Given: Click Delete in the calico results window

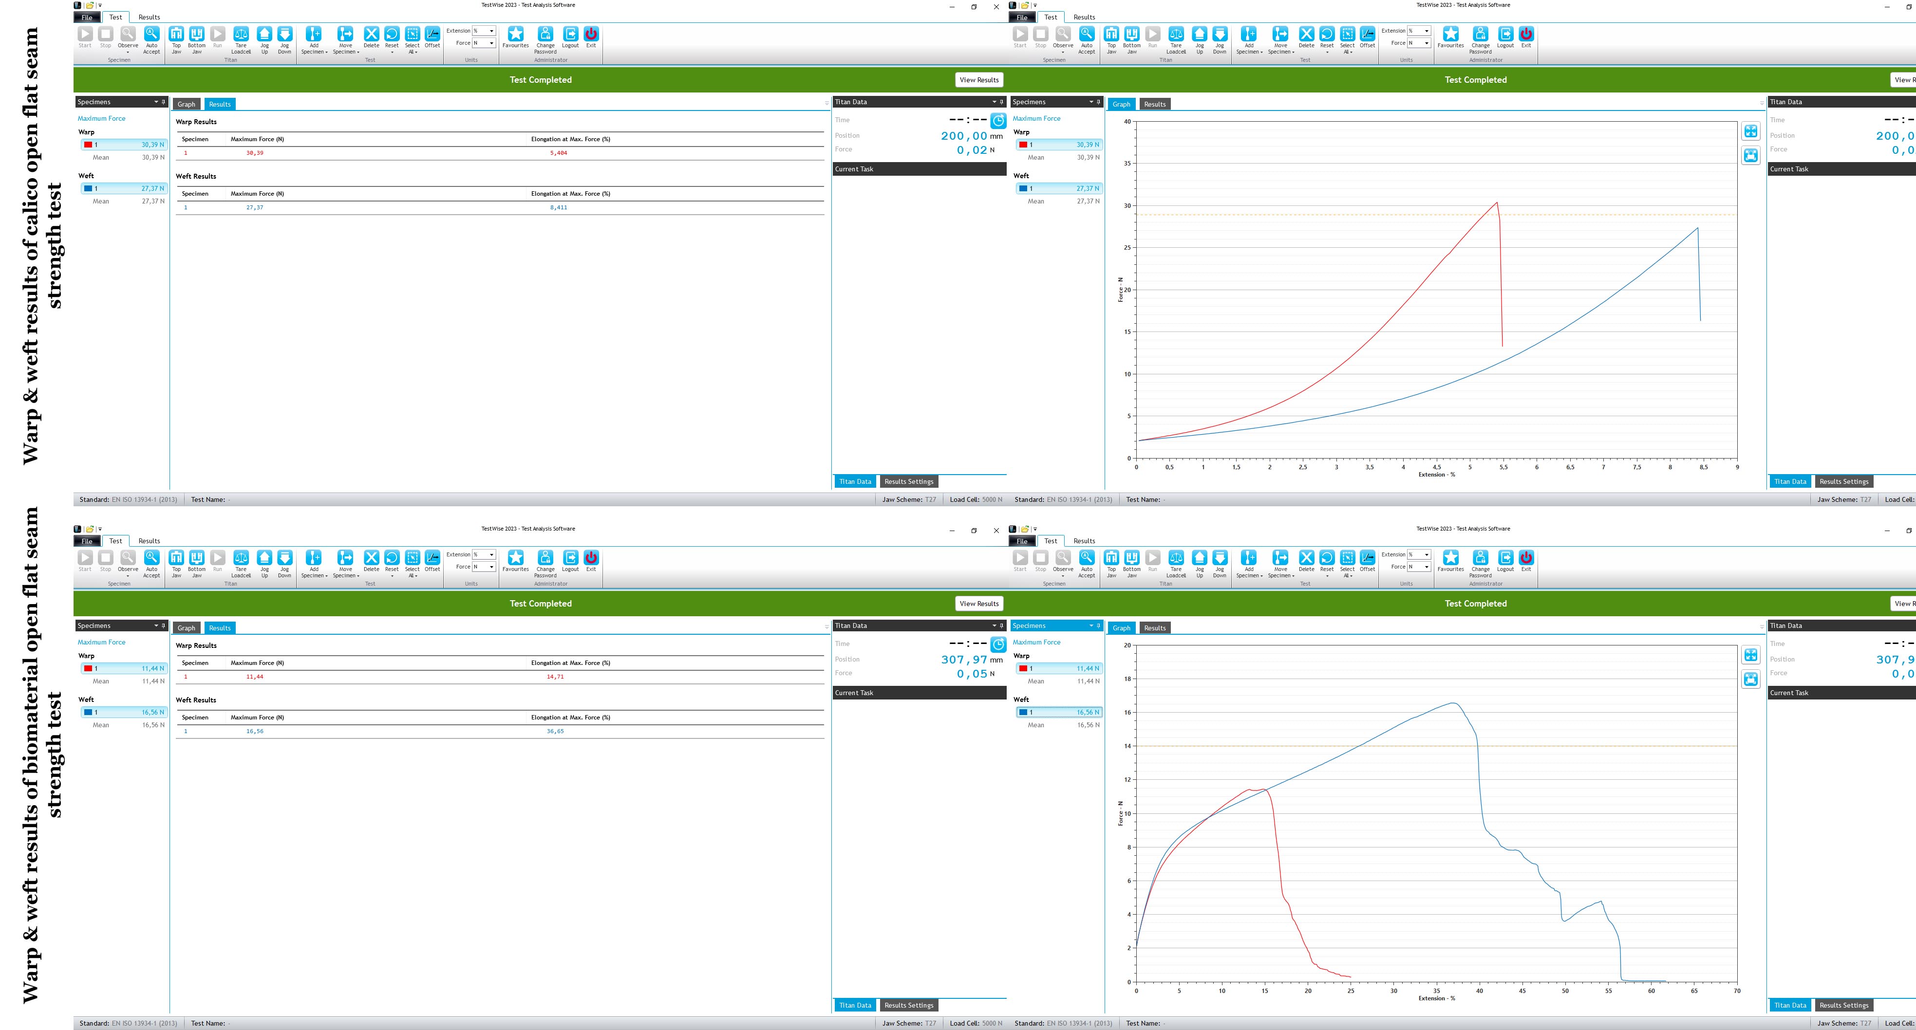Looking at the screenshot, I should click(x=371, y=38).
